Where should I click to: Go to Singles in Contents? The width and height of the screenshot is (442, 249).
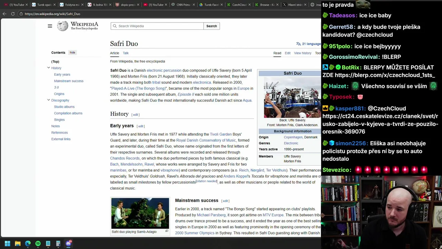pyautogui.click(x=59, y=120)
